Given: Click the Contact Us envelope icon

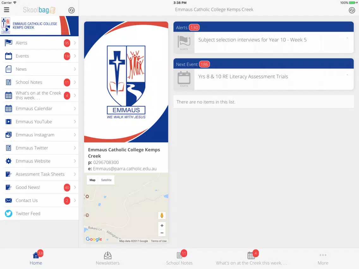Looking at the screenshot, I should tap(9, 200).
